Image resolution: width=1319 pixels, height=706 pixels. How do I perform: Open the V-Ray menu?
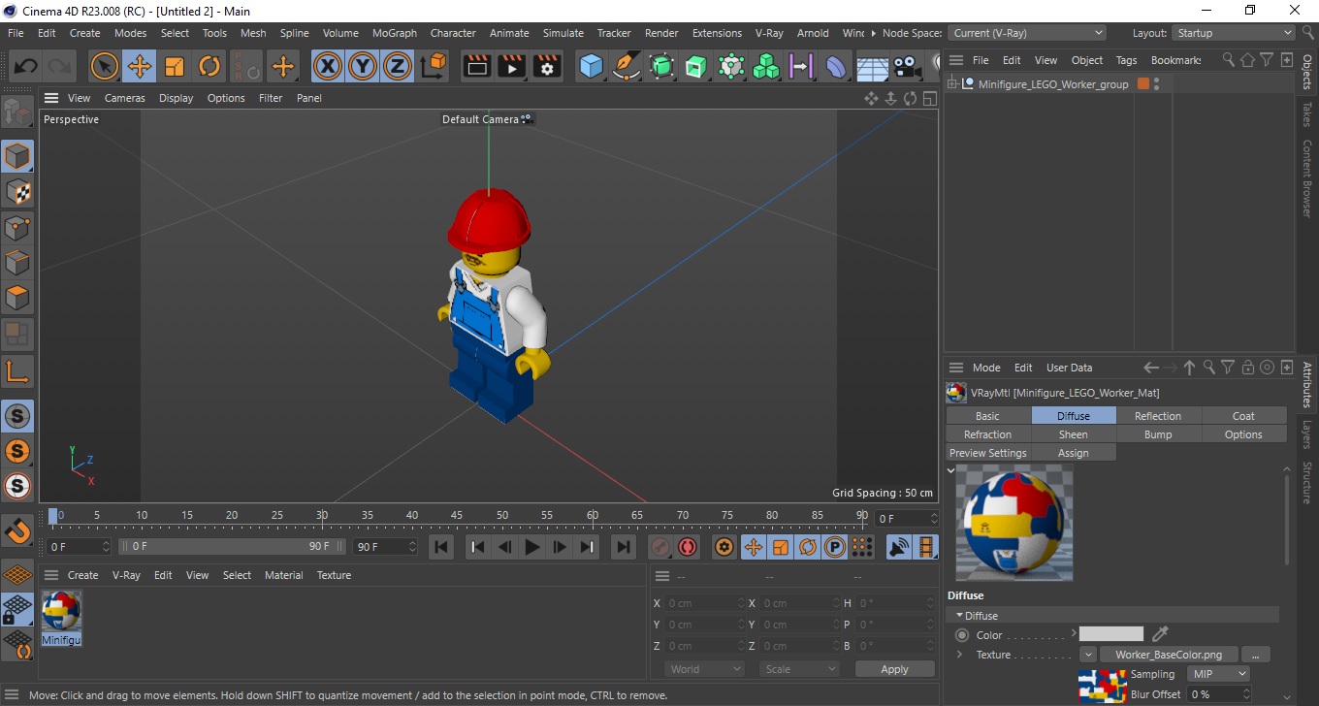tap(769, 33)
